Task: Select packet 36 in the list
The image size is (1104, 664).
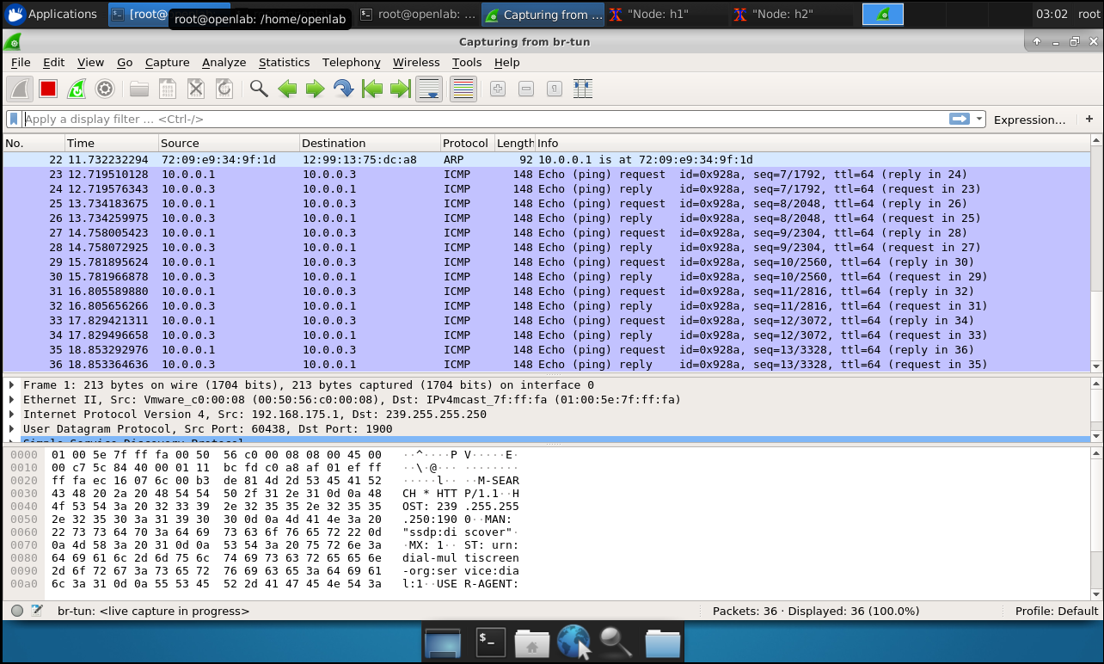Action: tap(546, 365)
